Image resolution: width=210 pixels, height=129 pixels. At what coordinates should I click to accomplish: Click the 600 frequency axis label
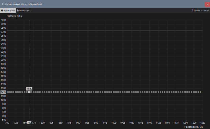point(4,116)
